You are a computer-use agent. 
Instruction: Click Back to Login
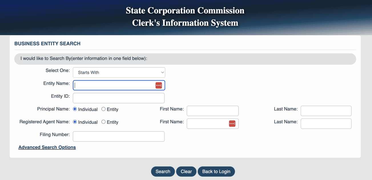point(216,171)
